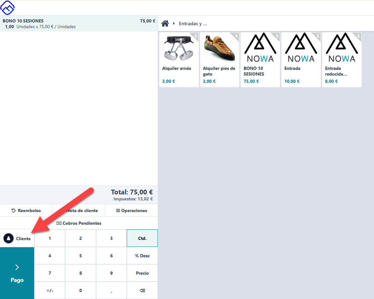Show info corner of BONO 10 SESIONES

click(x=277, y=35)
